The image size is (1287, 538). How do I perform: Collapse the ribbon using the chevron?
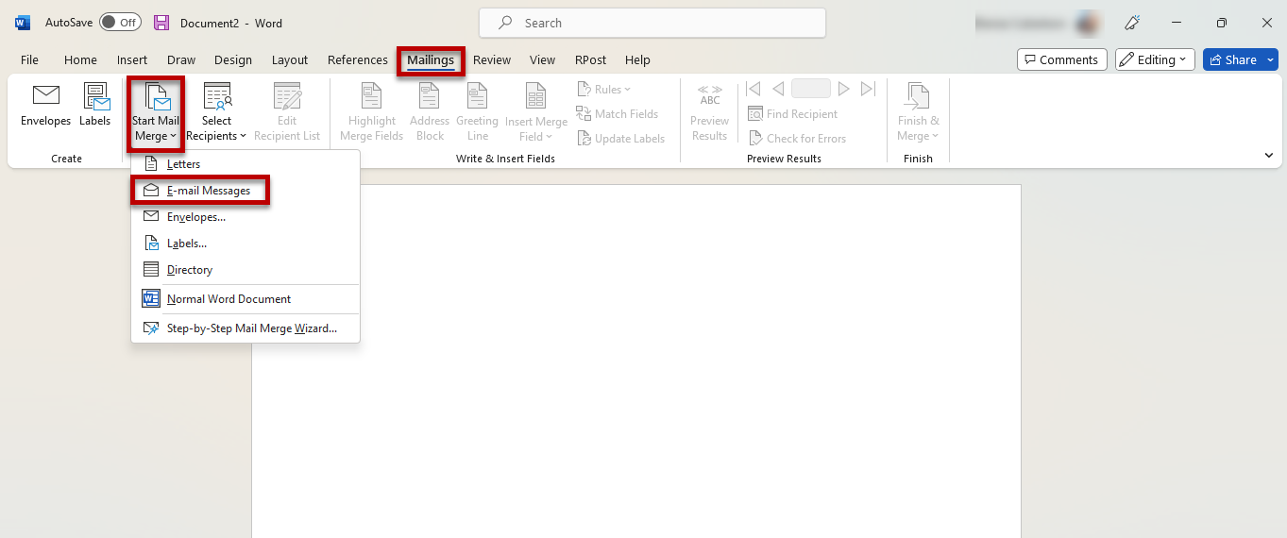click(1268, 155)
